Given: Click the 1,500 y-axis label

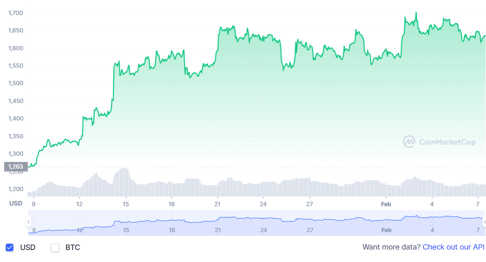Looking at the screenshot, I should click(x=15, y=83).
